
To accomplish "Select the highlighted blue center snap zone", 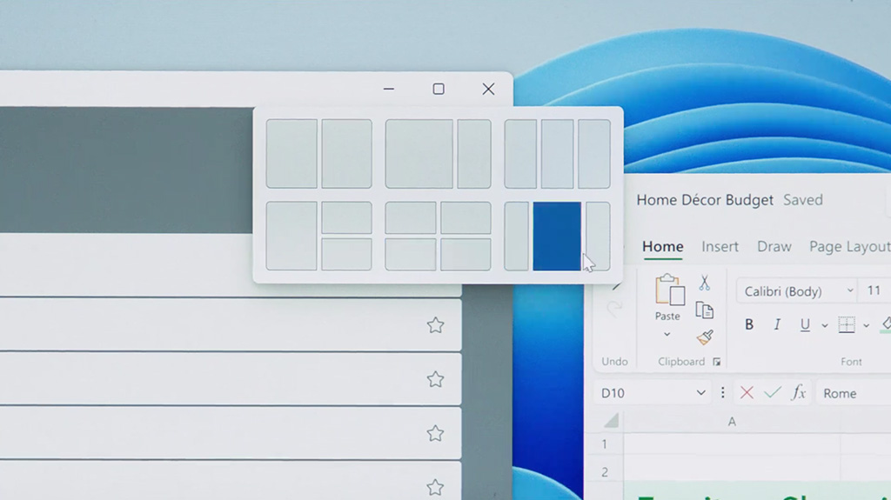I will [557, 236].
